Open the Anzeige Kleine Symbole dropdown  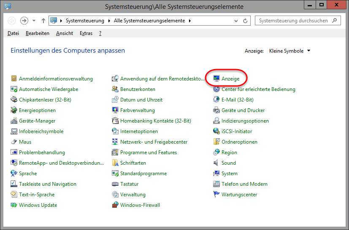pos(289,51)
